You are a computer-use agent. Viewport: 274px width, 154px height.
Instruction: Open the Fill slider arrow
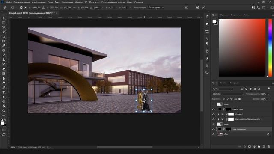click(x=268, y=99)
